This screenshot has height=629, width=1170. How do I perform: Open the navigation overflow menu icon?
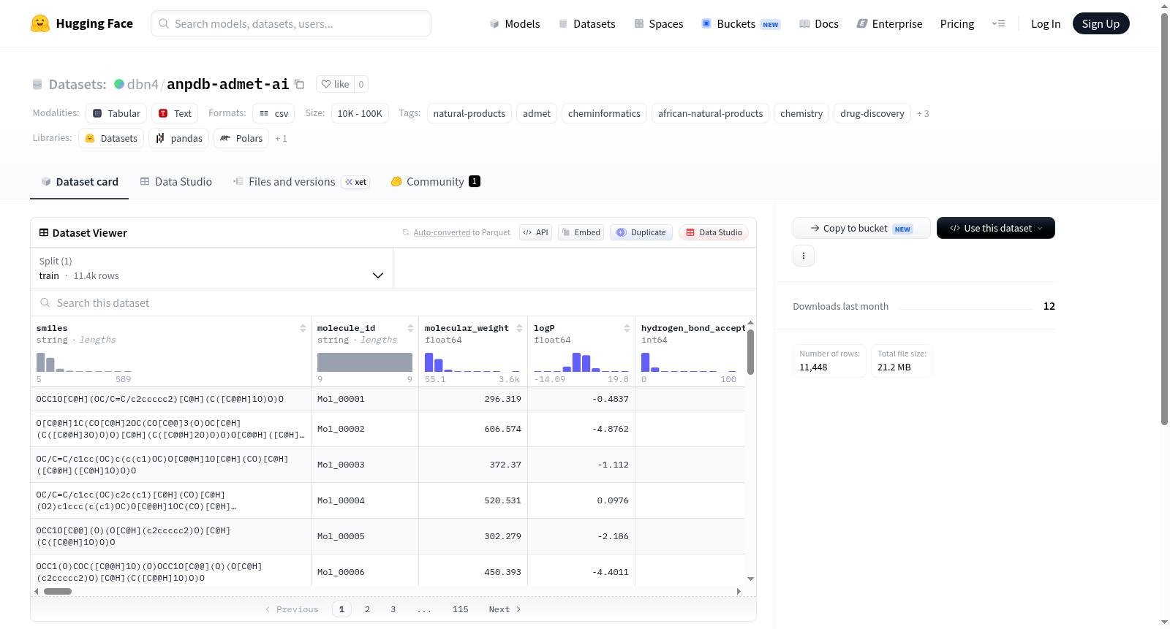998,23
